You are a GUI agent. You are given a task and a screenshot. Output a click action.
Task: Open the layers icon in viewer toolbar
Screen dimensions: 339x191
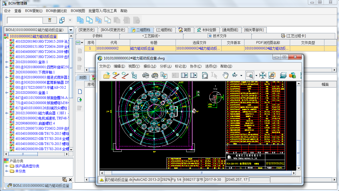pos(283,75)
